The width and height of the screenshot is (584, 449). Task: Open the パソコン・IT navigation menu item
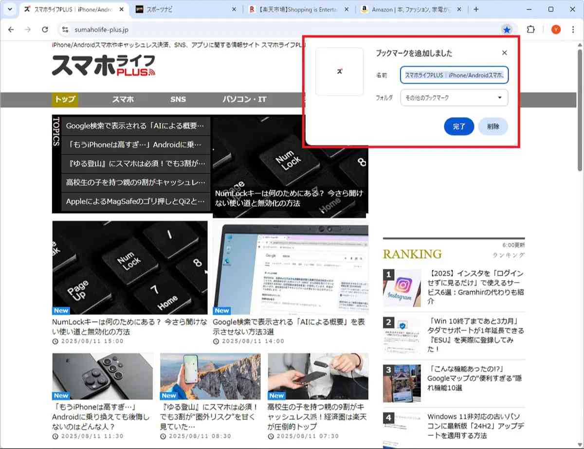point(244,99)
